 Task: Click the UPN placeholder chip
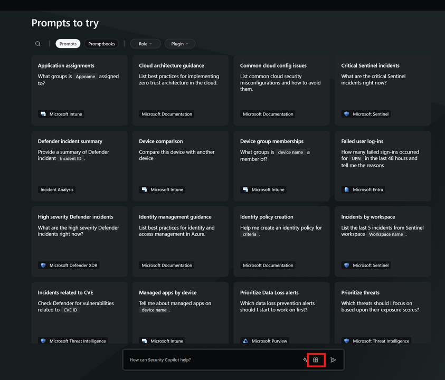click(x=356, y=159)
